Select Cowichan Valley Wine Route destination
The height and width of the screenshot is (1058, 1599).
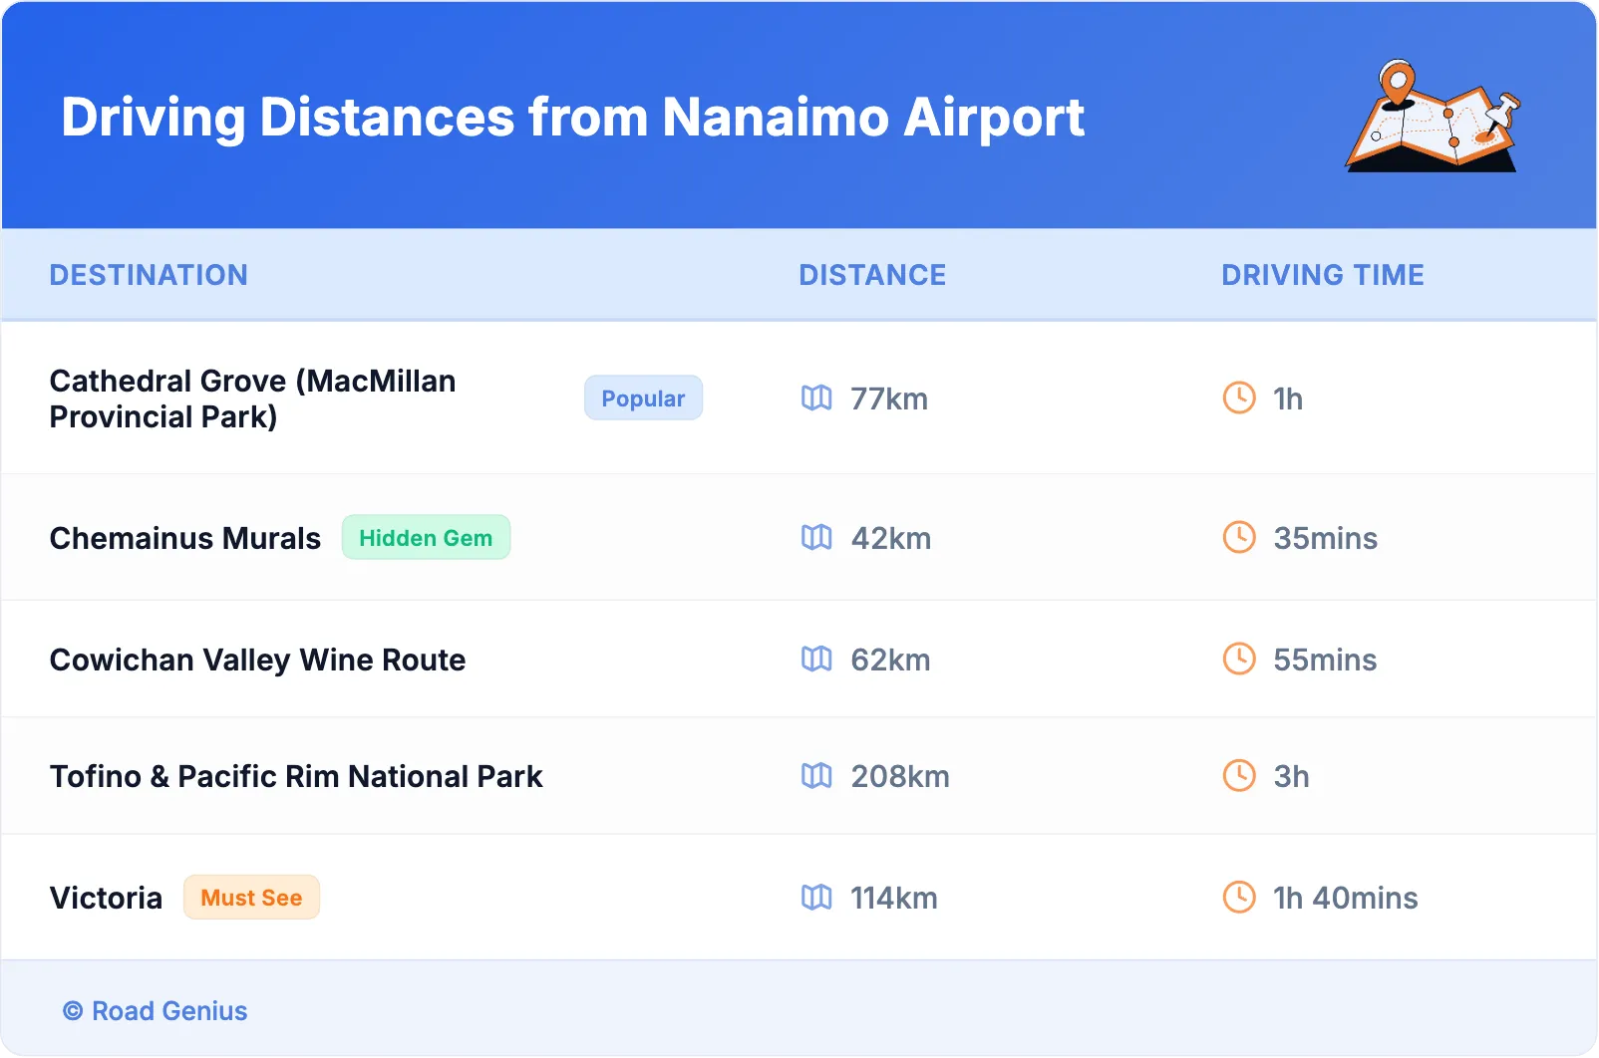(x=258, y=660)
